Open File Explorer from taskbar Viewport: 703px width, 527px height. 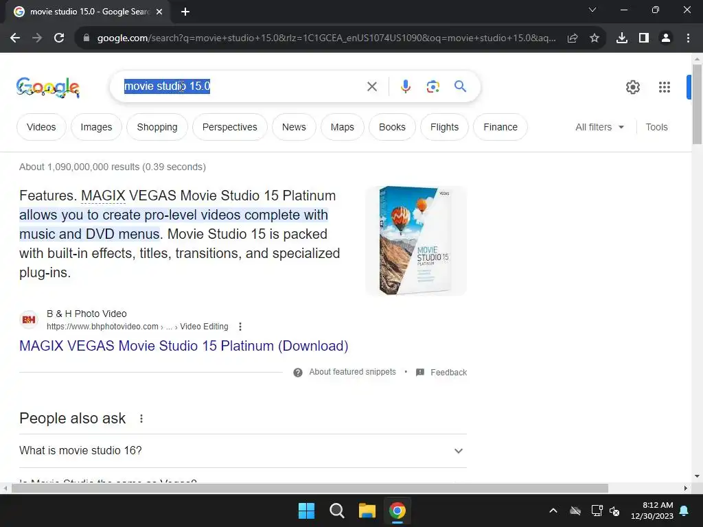[x=367, y=511]
